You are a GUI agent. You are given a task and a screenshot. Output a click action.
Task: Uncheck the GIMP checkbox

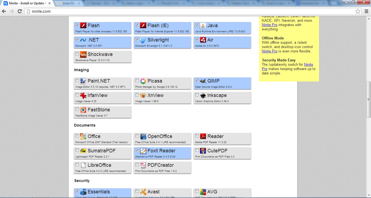point(197,80)
